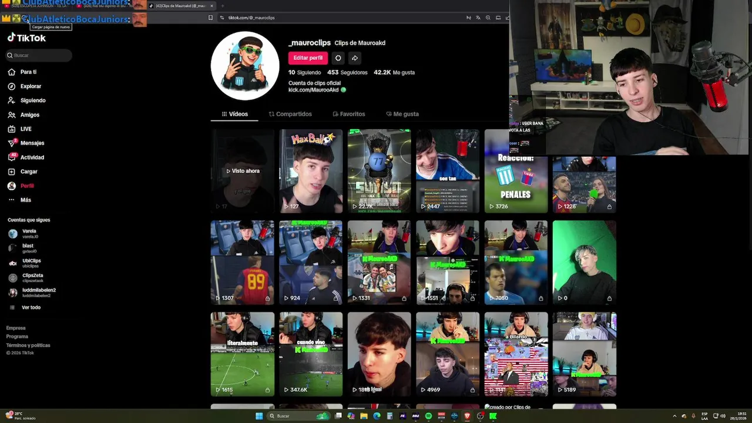
Task: Switch to the Compartidos tab
Action: [x=290, y=114]
